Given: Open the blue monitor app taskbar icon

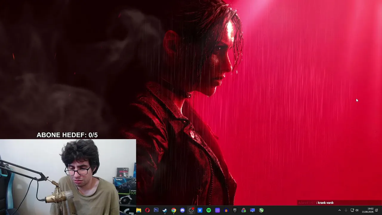Looking at the screenshot, I should coord(252,210).
